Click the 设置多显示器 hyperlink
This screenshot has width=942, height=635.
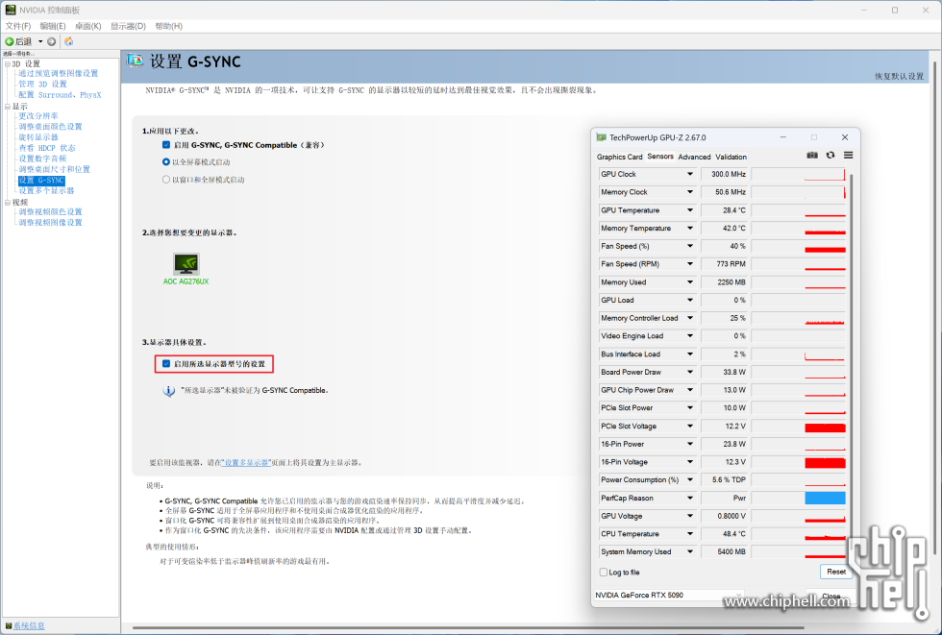(x=247, y=463)
